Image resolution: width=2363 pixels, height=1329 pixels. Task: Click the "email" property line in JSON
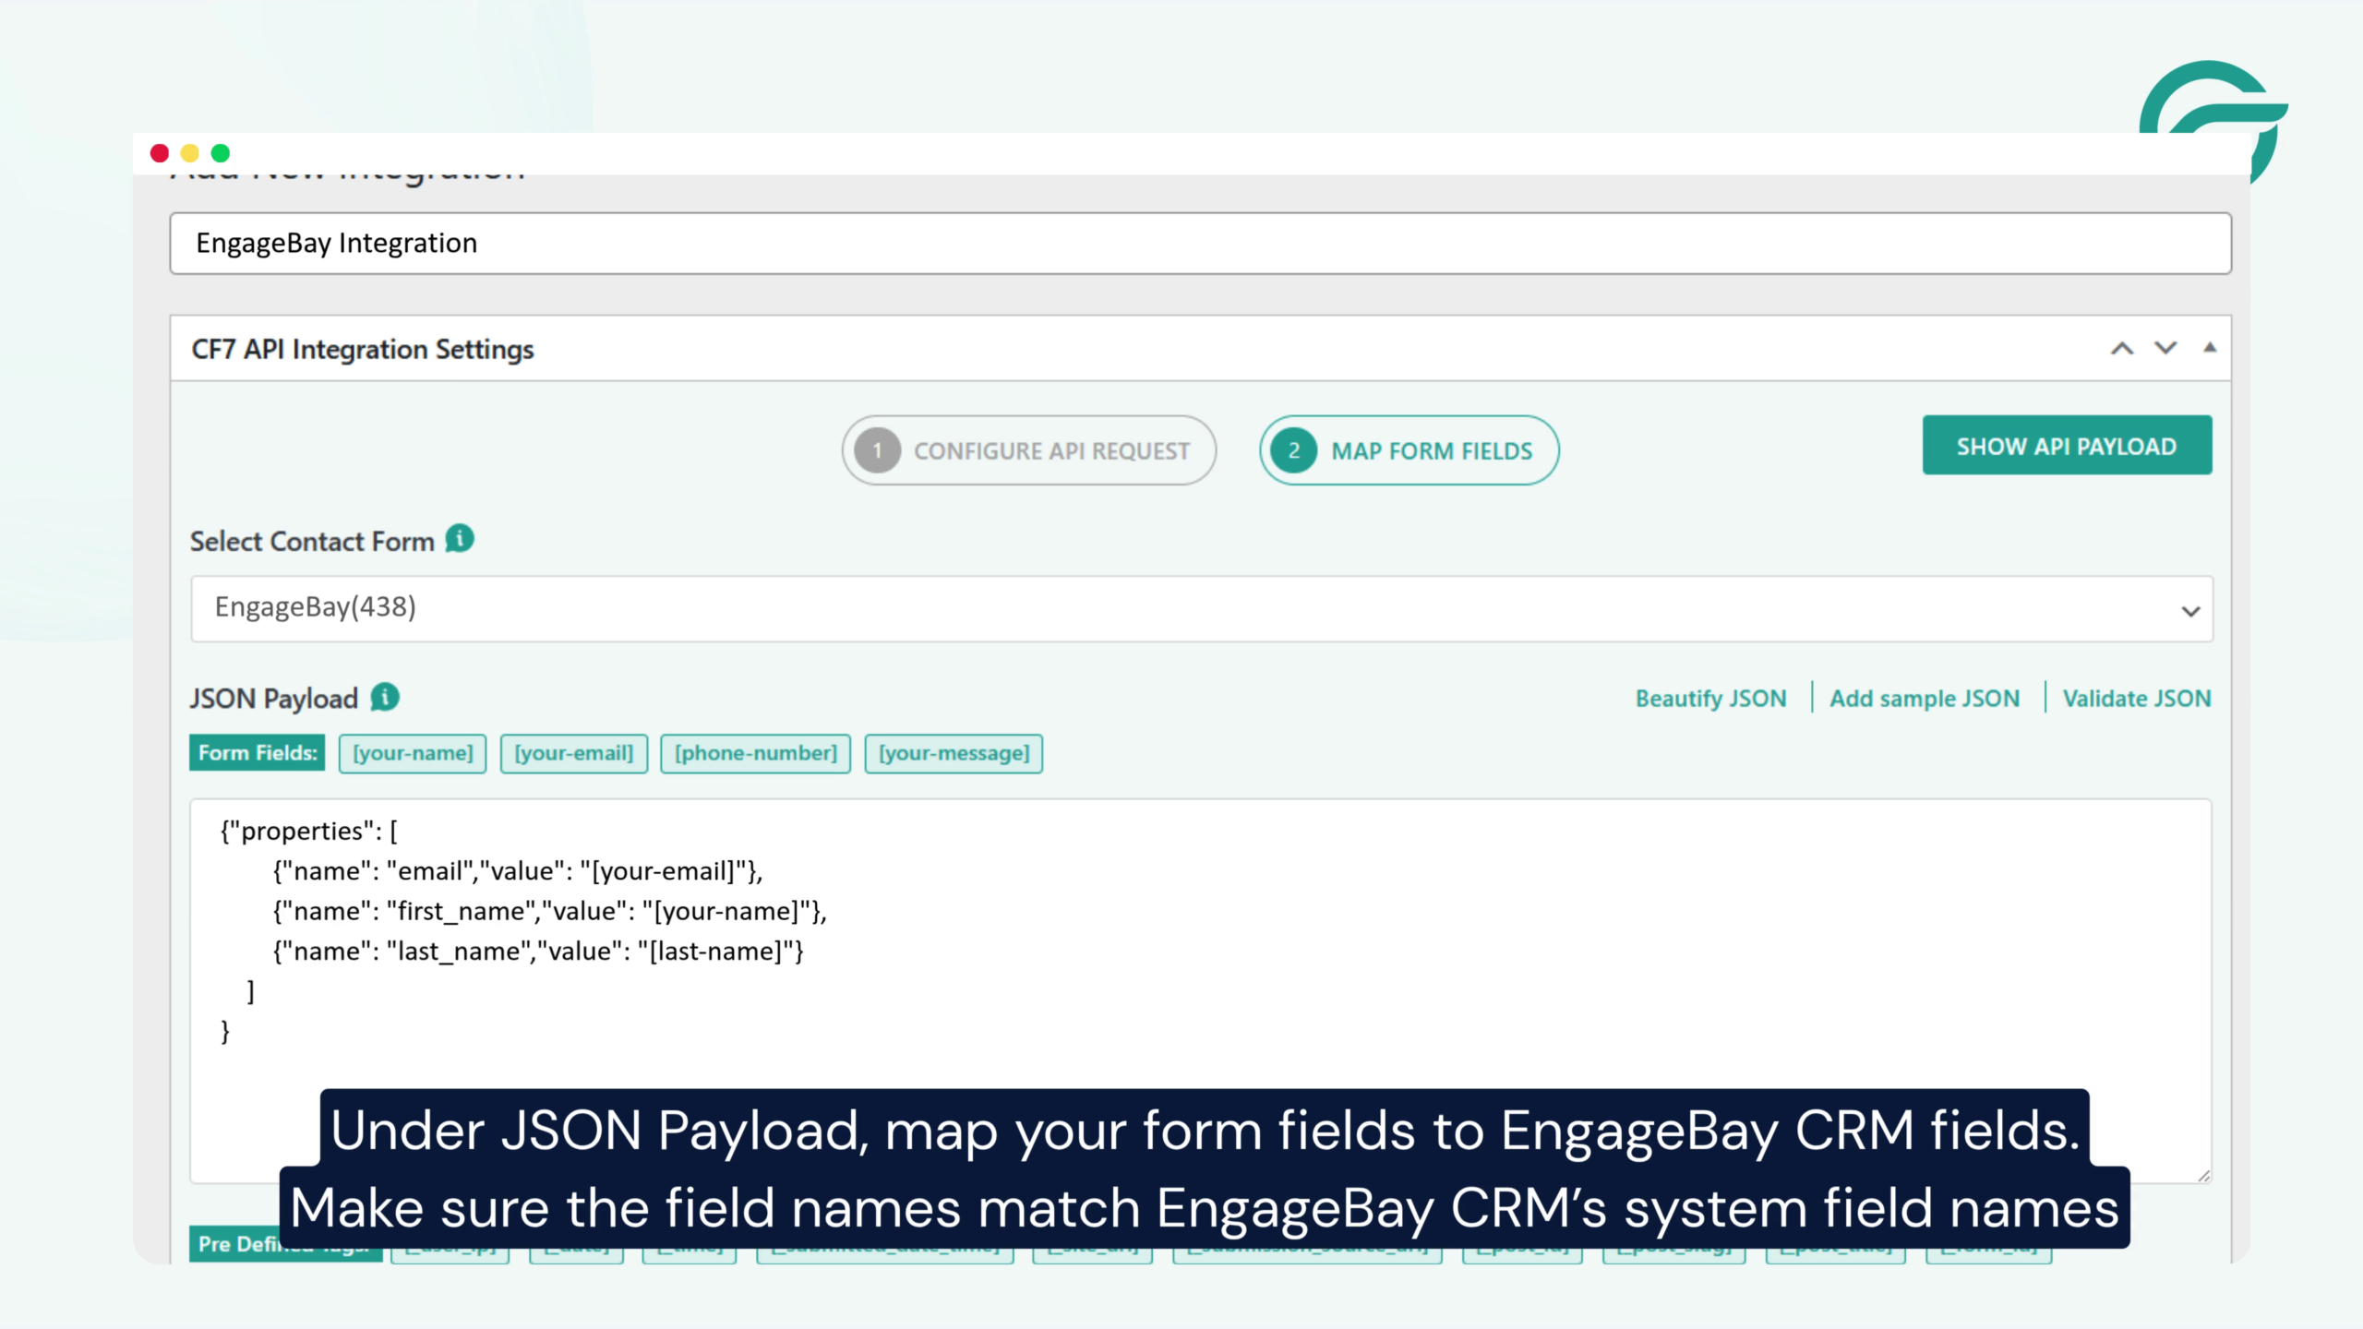click(518, 871)
